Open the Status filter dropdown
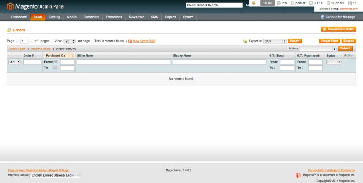This screenshot has height=183, width=363. pyautogui.click(x=334, y=62)
